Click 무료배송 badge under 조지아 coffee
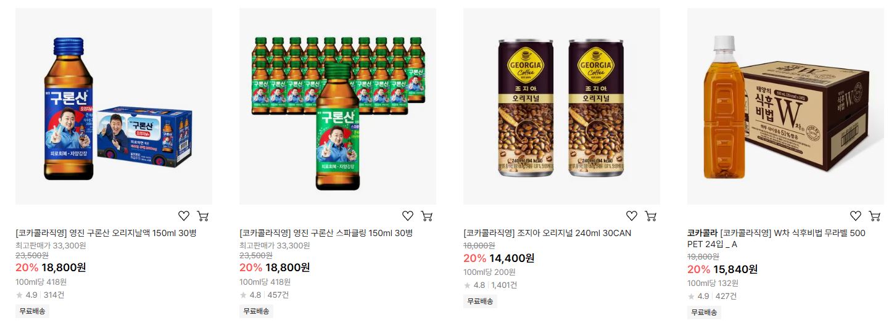 tap(480, 301)
